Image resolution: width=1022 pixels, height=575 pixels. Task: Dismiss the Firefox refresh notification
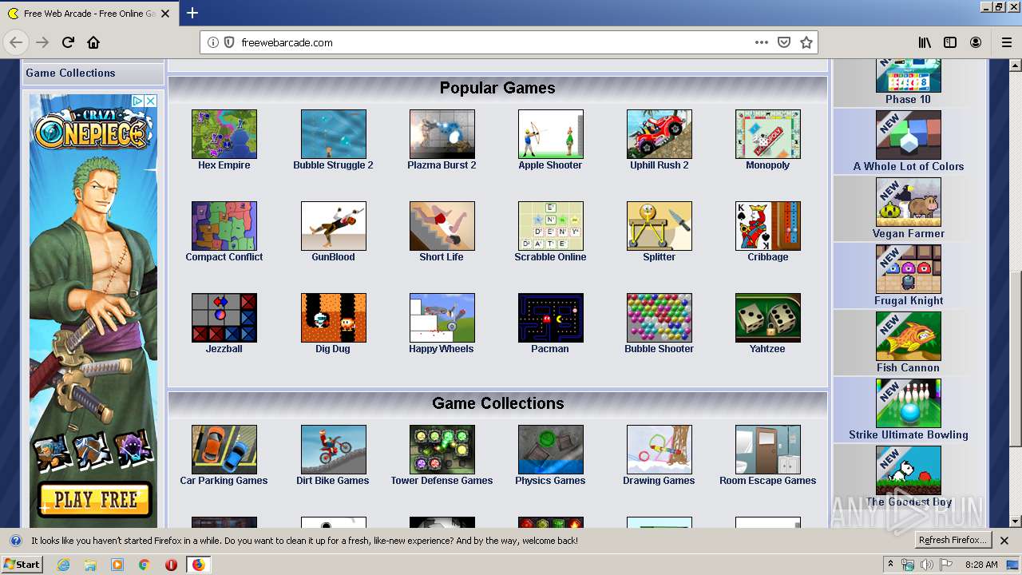(x=1004, y=541)
